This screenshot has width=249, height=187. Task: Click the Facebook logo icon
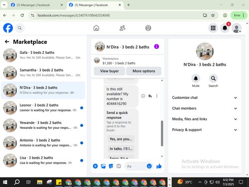tap(8, 28)
